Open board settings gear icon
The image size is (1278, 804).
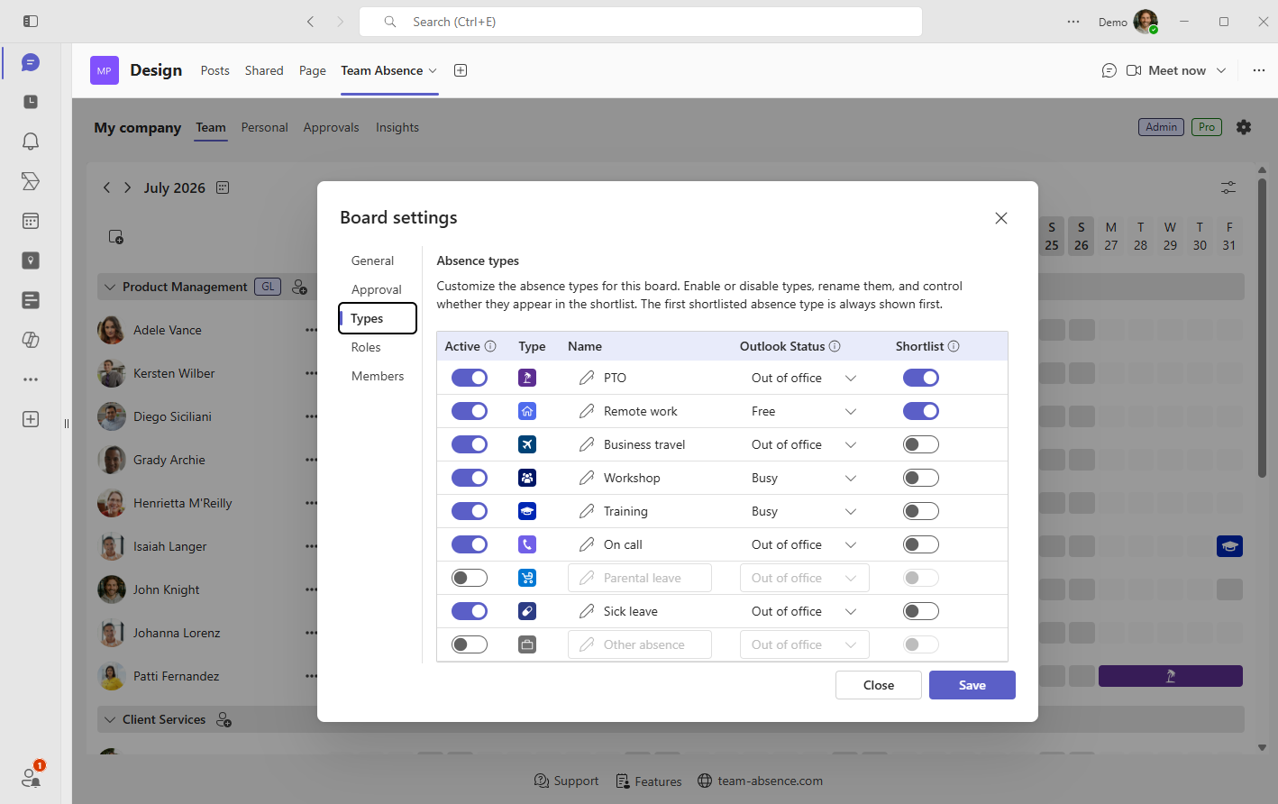pos(1244,127)
